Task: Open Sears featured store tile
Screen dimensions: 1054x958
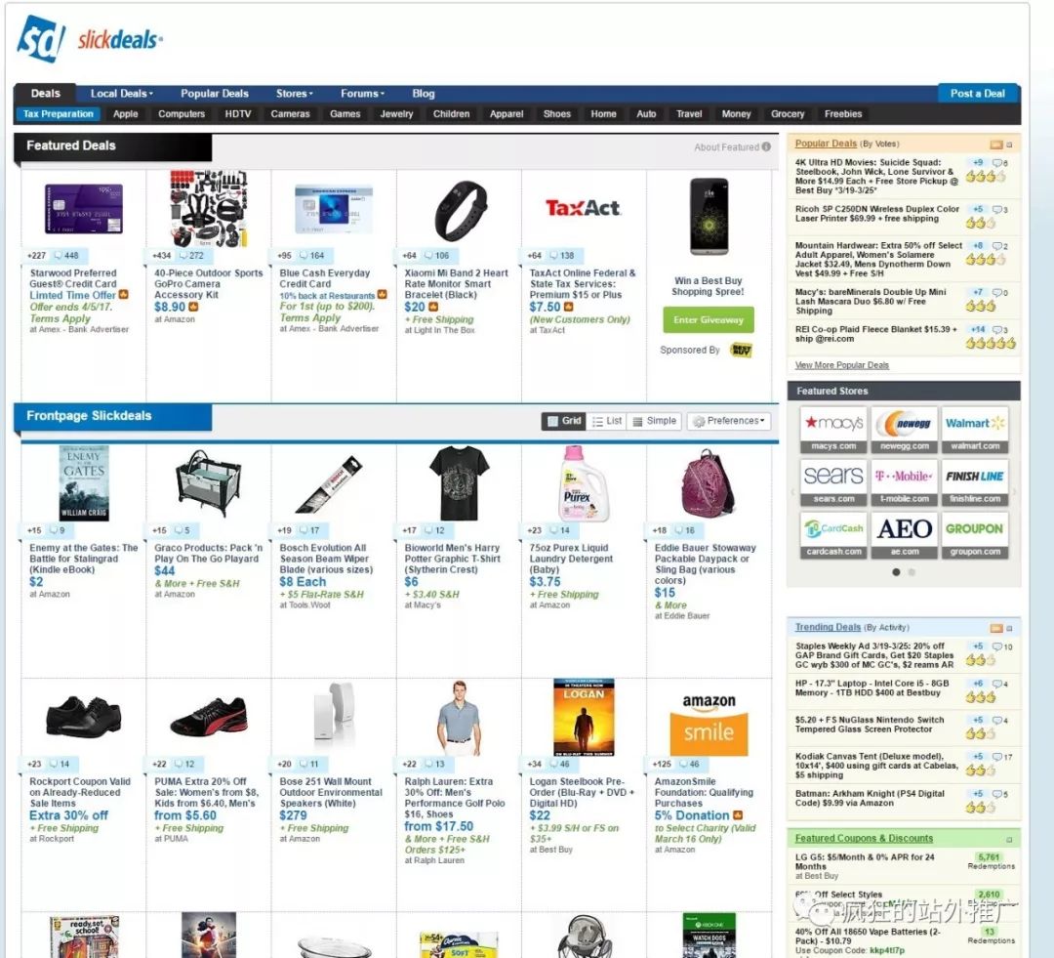Action: point(833,481)
